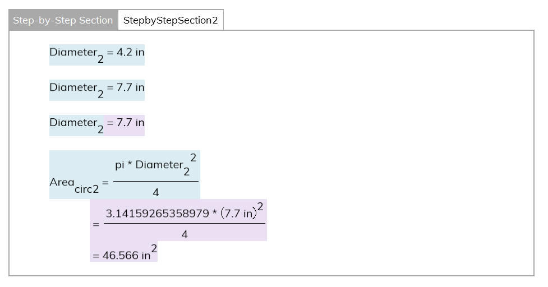
Task: Click the equals sign before 46.566 result
Action: click(x=95, y=256)
